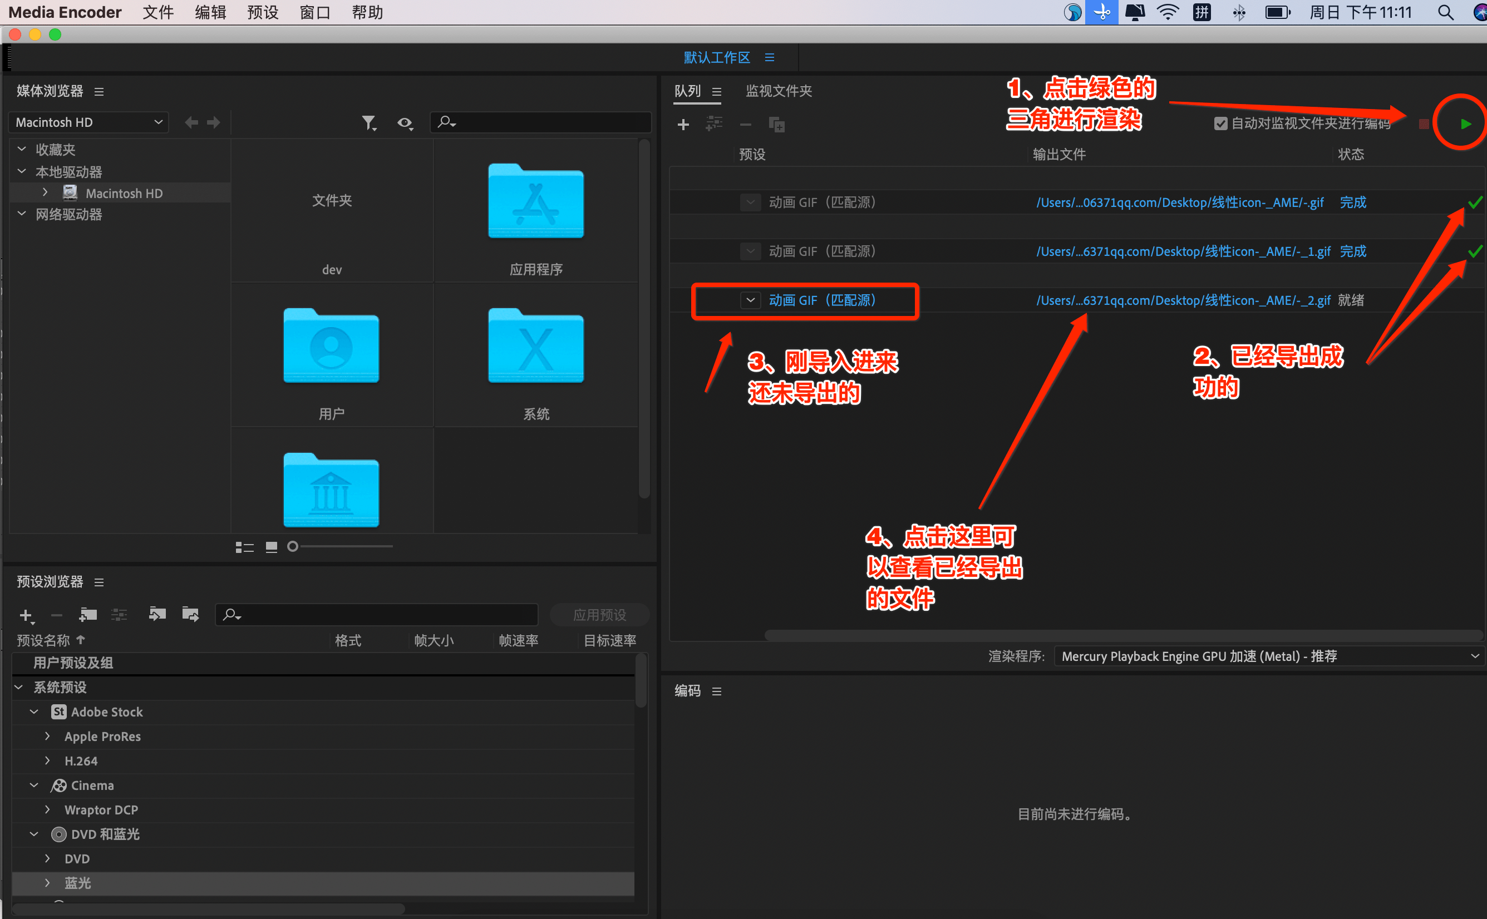This screenshot has width=1487, height=919.
Task: Create a new preset in the preset browser
Action: (27, 616)
